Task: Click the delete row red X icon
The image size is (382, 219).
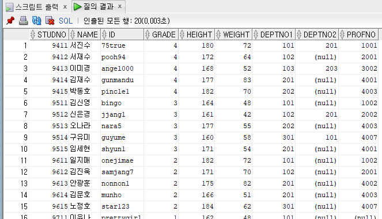Action: coord(50,21)
